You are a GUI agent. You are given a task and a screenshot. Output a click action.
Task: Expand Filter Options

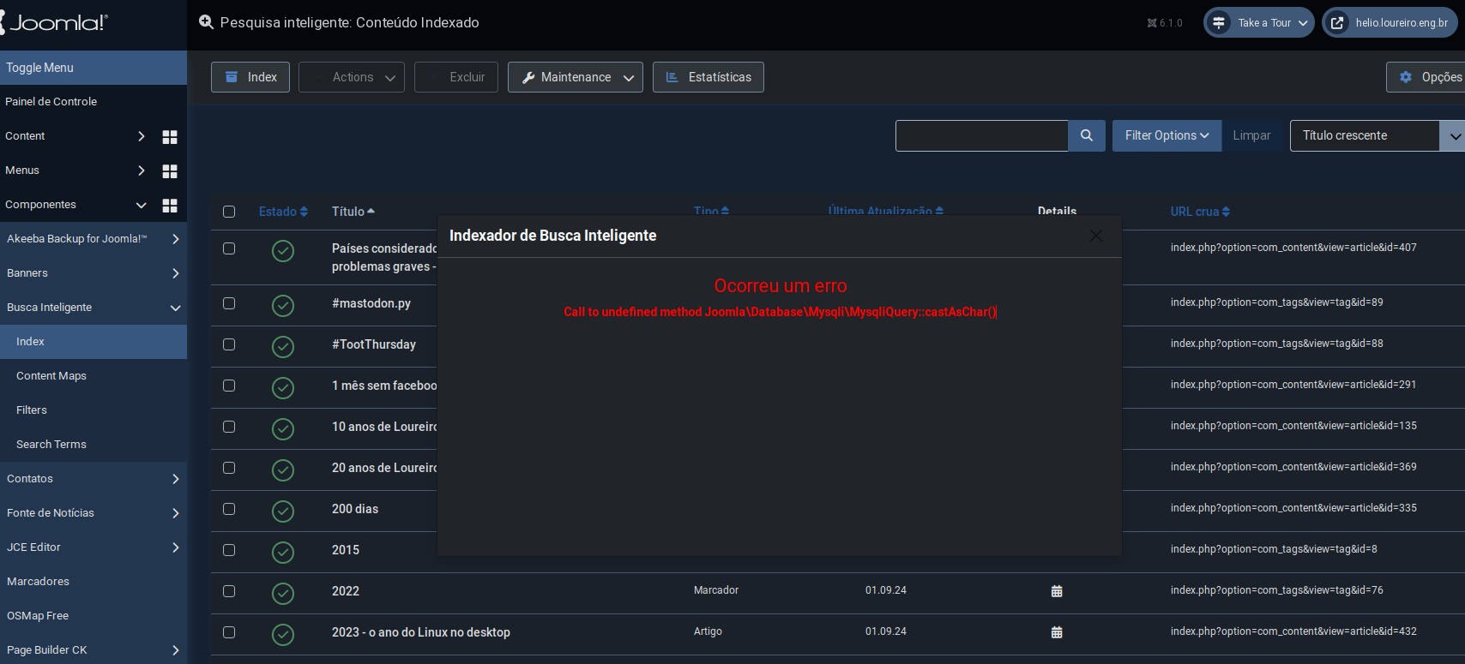pos(1166,135)
